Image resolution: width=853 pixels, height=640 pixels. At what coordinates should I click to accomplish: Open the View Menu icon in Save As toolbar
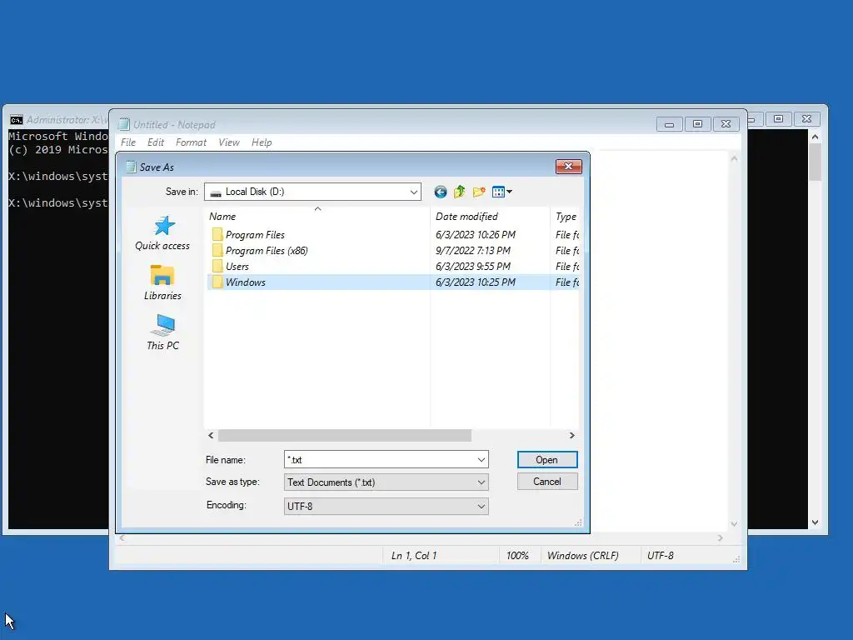[501, 192]
